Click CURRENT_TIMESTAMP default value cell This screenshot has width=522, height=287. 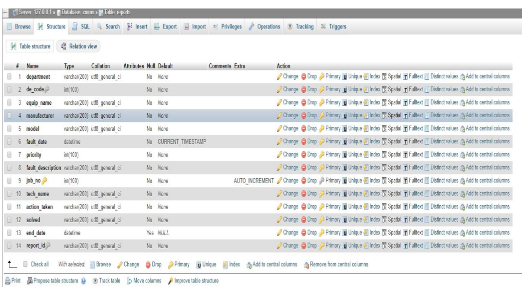(182, 141)
